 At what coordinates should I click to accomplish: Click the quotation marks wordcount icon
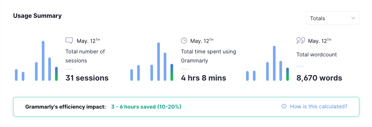(301, 40)
